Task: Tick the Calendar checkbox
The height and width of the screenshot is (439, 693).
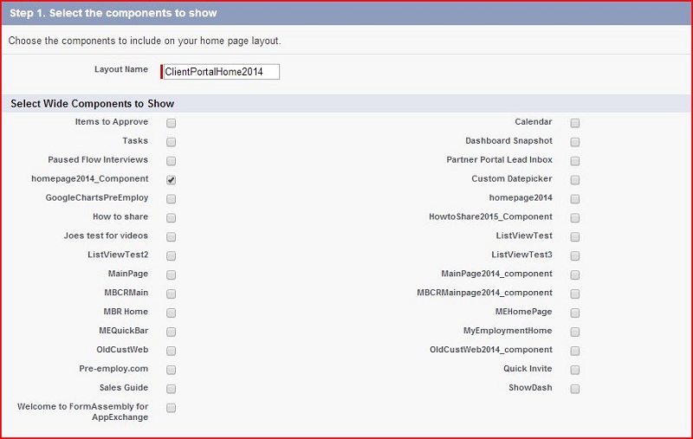Action: click(x=575, y=123)
